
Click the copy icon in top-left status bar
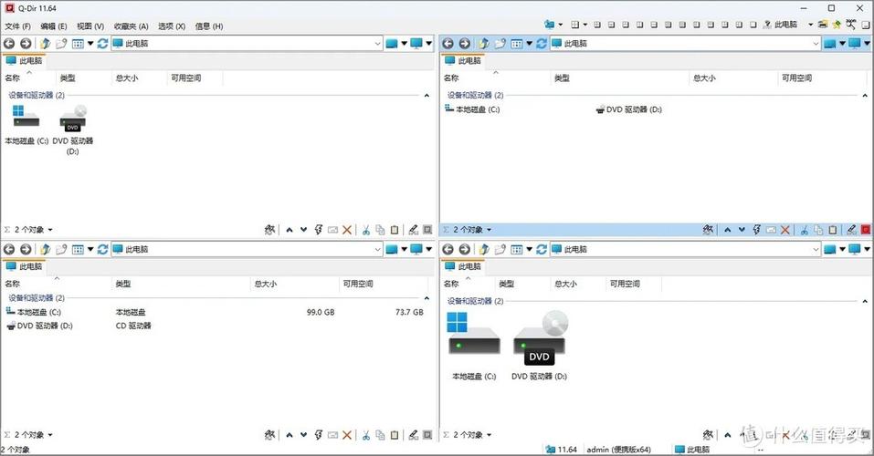tap(380, 230)
